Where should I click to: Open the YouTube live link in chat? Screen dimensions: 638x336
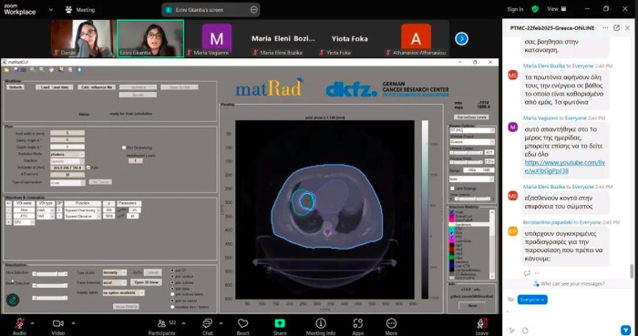[x=564, y=167]
